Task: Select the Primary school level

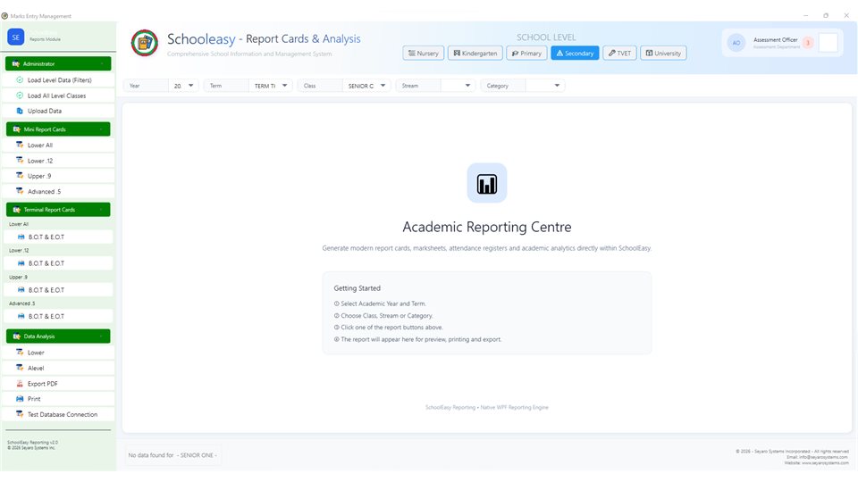Action: tap(526, 53)
